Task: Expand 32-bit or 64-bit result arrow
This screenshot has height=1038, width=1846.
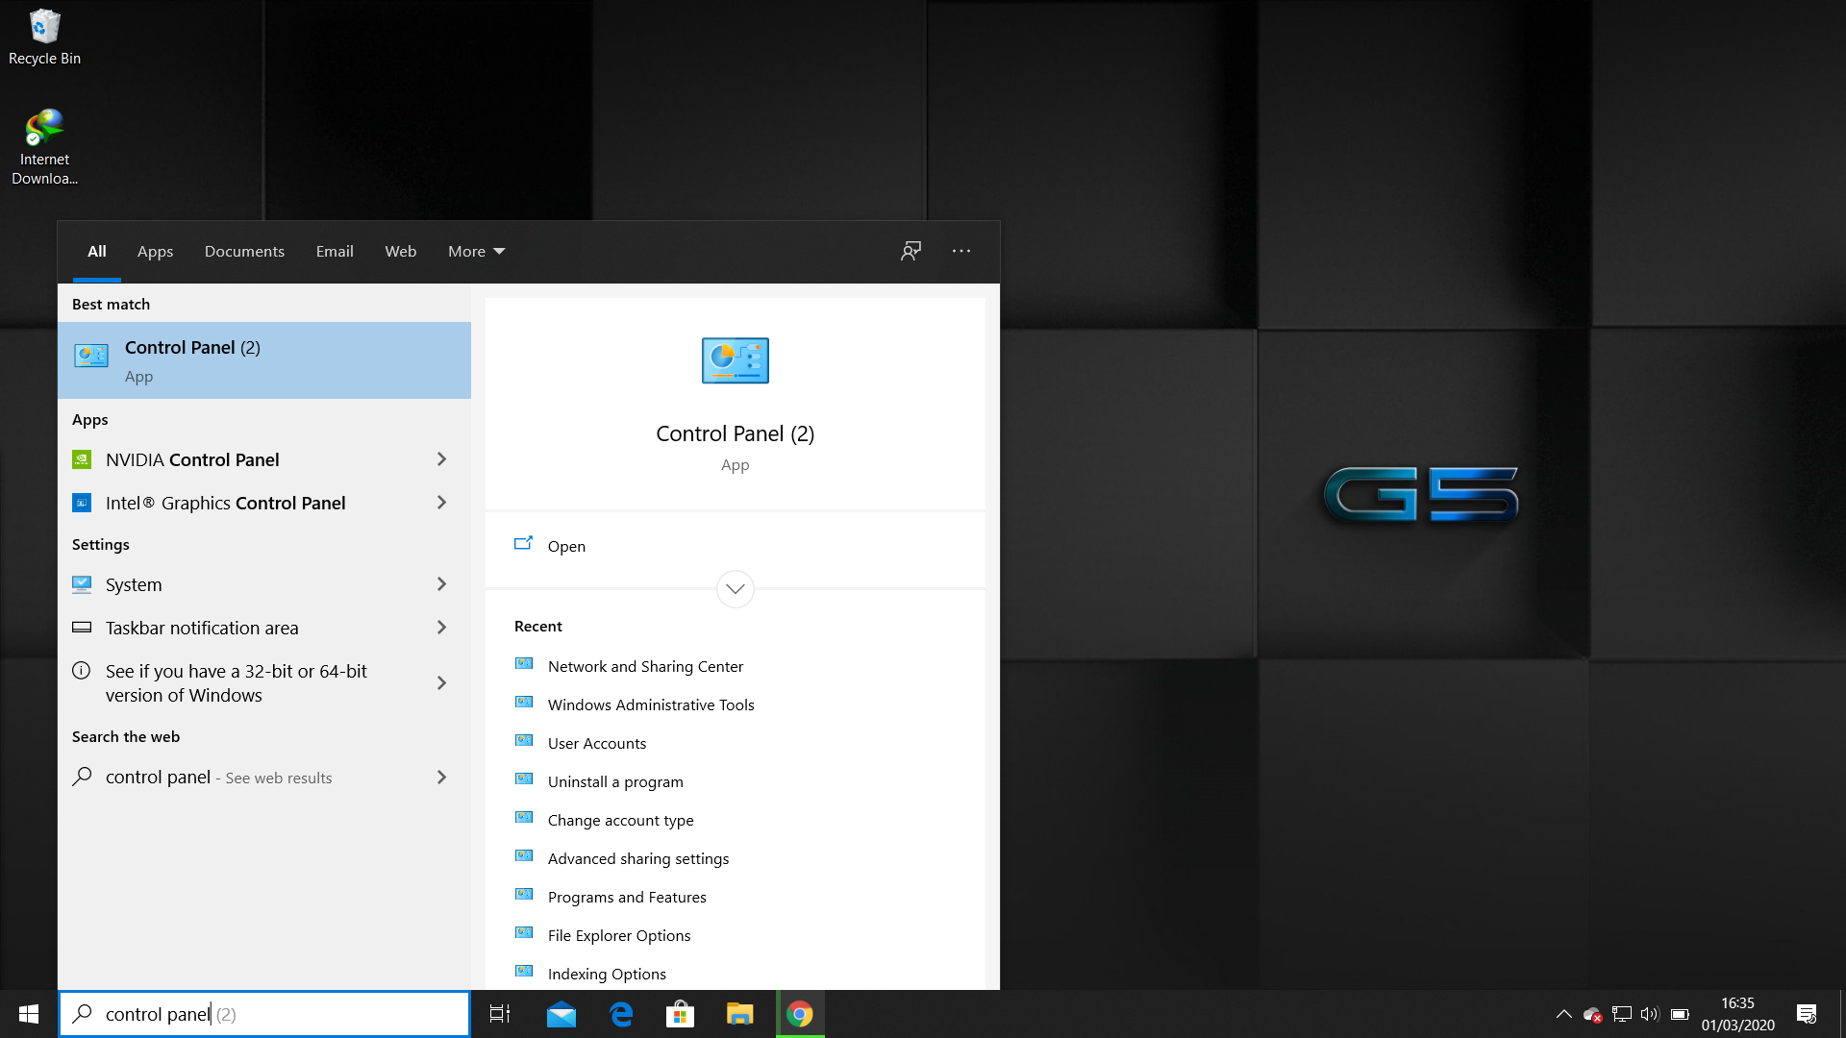Action: pos(441,683)
